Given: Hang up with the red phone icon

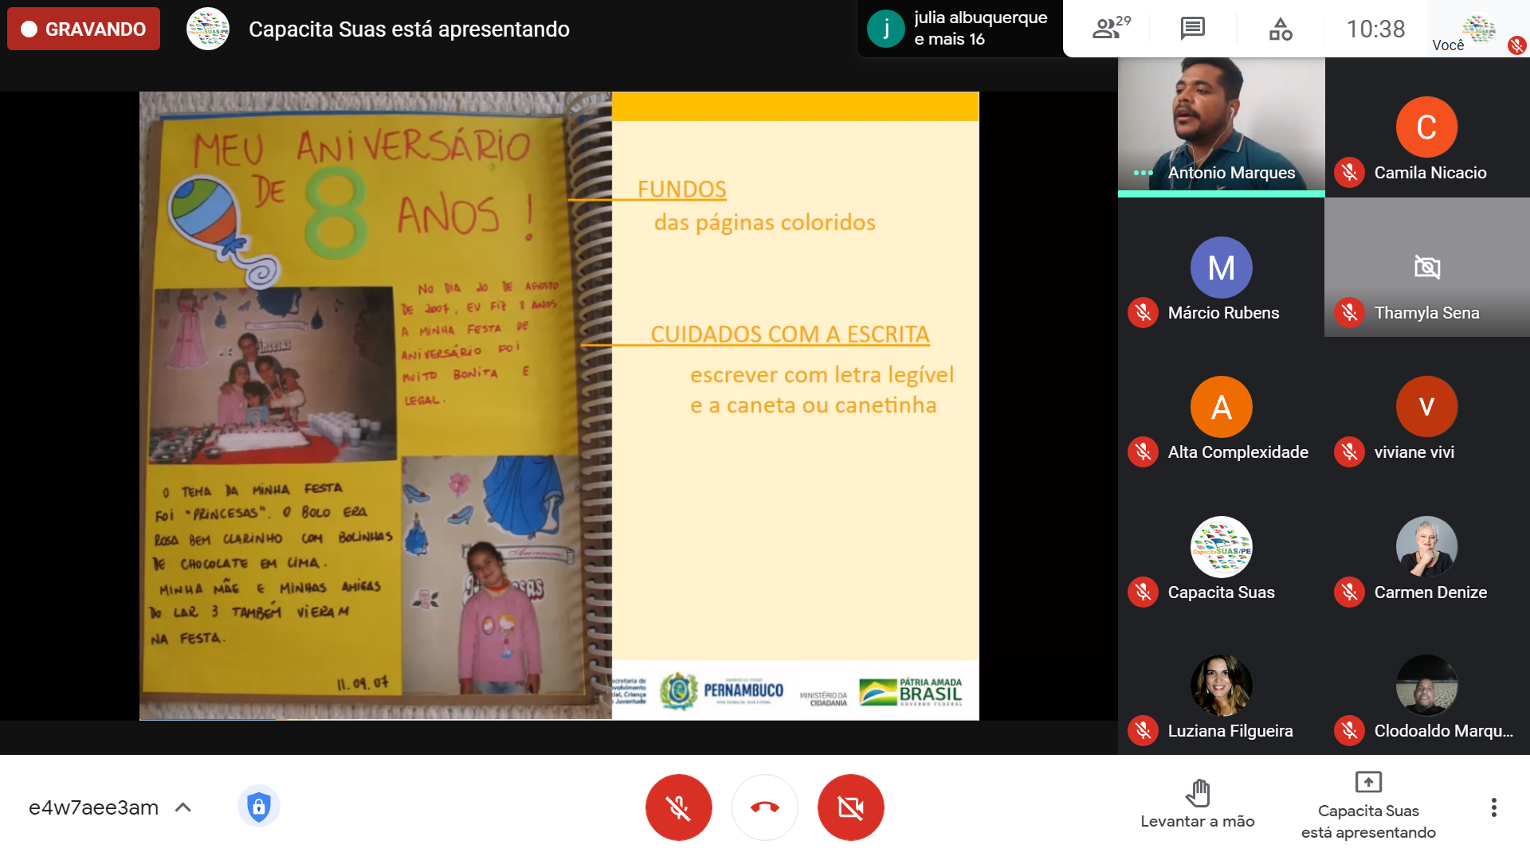Looking at the screenshot, I should 764,807.
